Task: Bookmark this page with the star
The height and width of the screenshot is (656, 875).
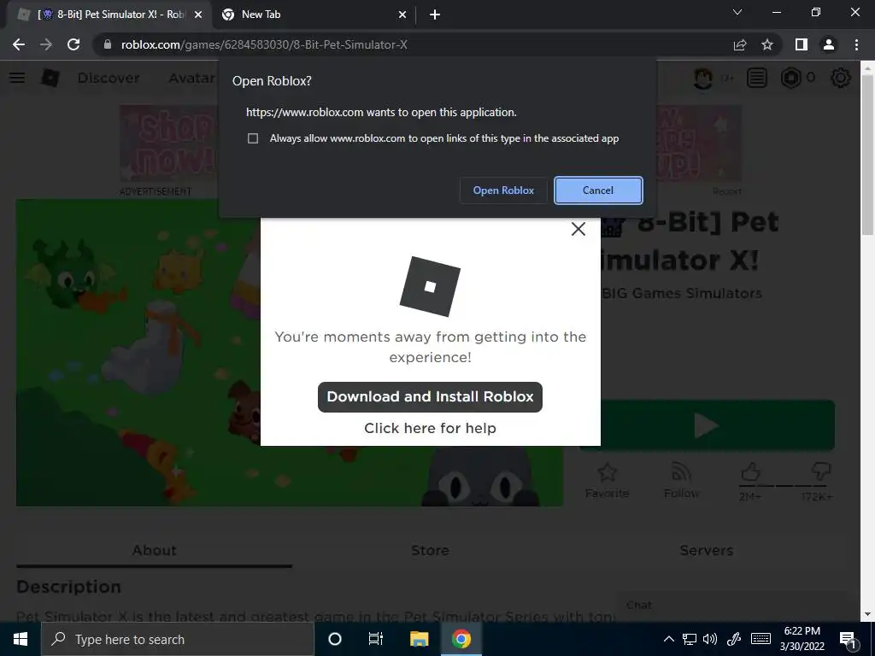Action: coord(767,44)
